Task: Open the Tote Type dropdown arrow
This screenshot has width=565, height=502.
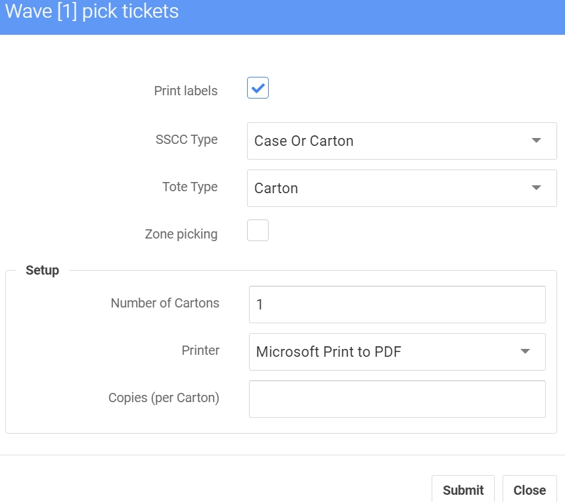Action: pyautogui.click(x=536, y=188)
